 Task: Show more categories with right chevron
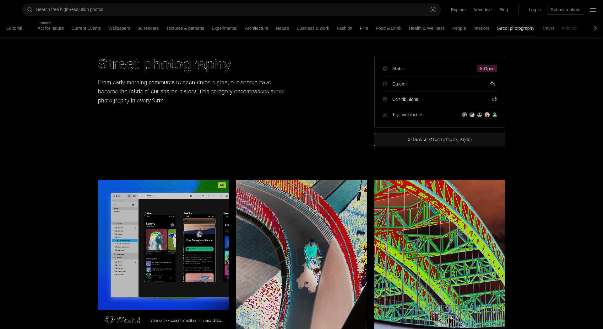click(x=595, y=28)
